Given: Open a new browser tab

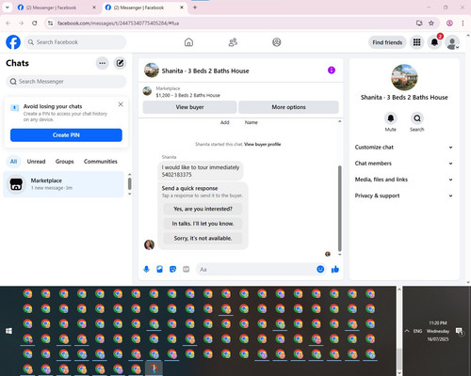Looking at the screenshot, I should (195, 8).
